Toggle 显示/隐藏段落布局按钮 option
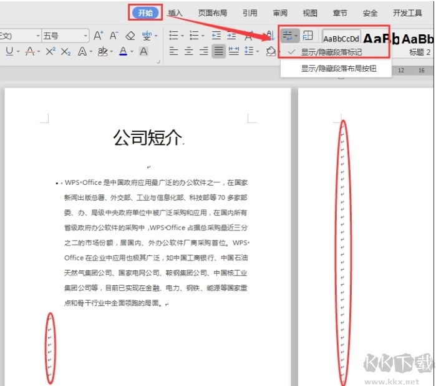This screenshot has height=386, width=436. tap(338, 69)
